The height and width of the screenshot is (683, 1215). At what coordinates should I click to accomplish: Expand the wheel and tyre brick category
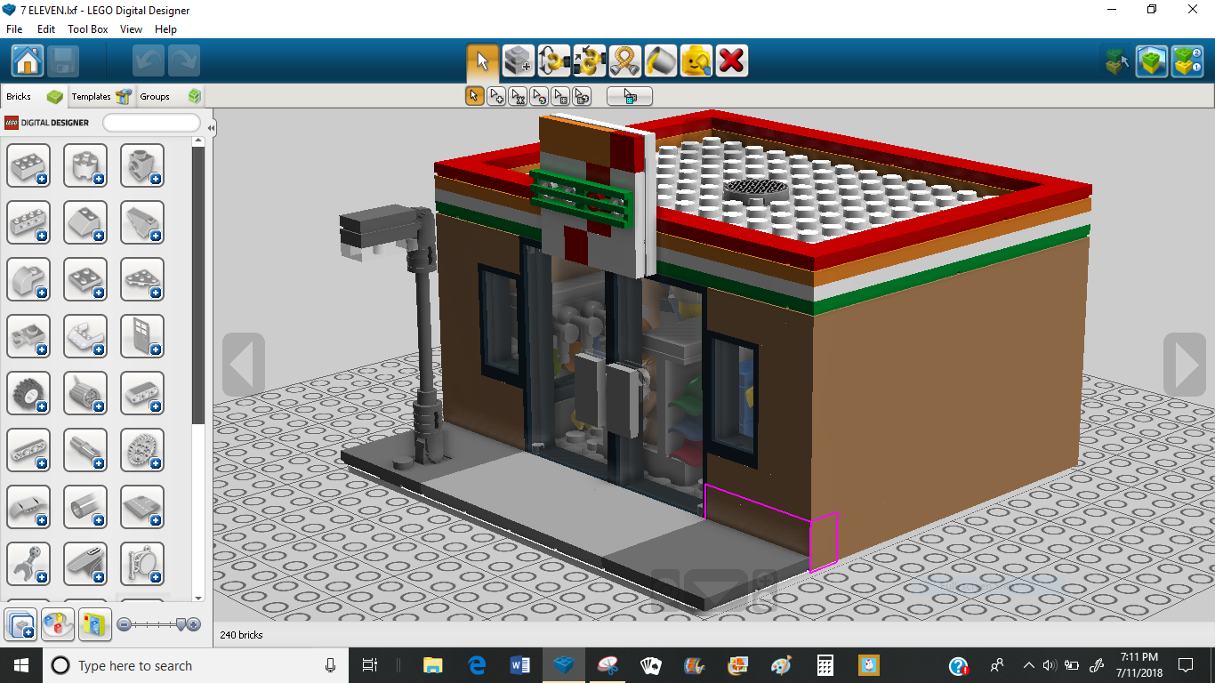[28, 393]
